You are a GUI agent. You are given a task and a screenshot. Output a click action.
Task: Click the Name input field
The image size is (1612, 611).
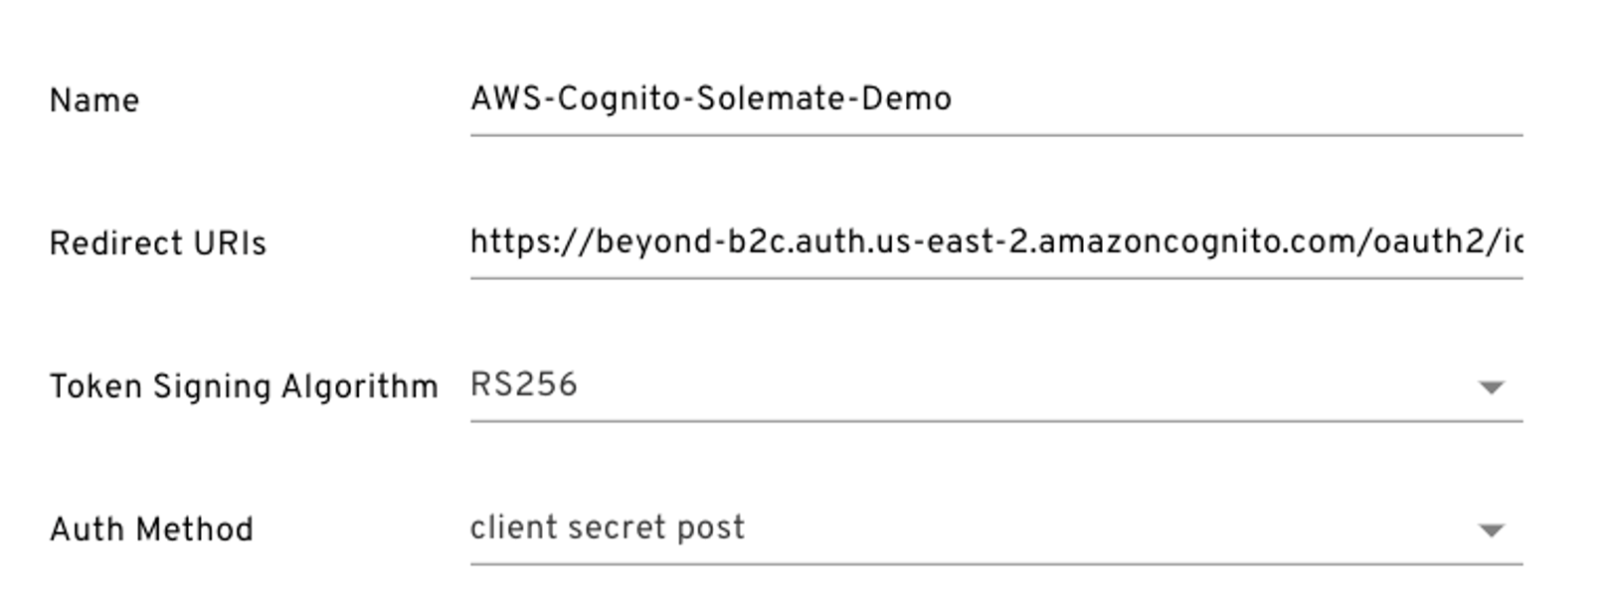(994, 99)
